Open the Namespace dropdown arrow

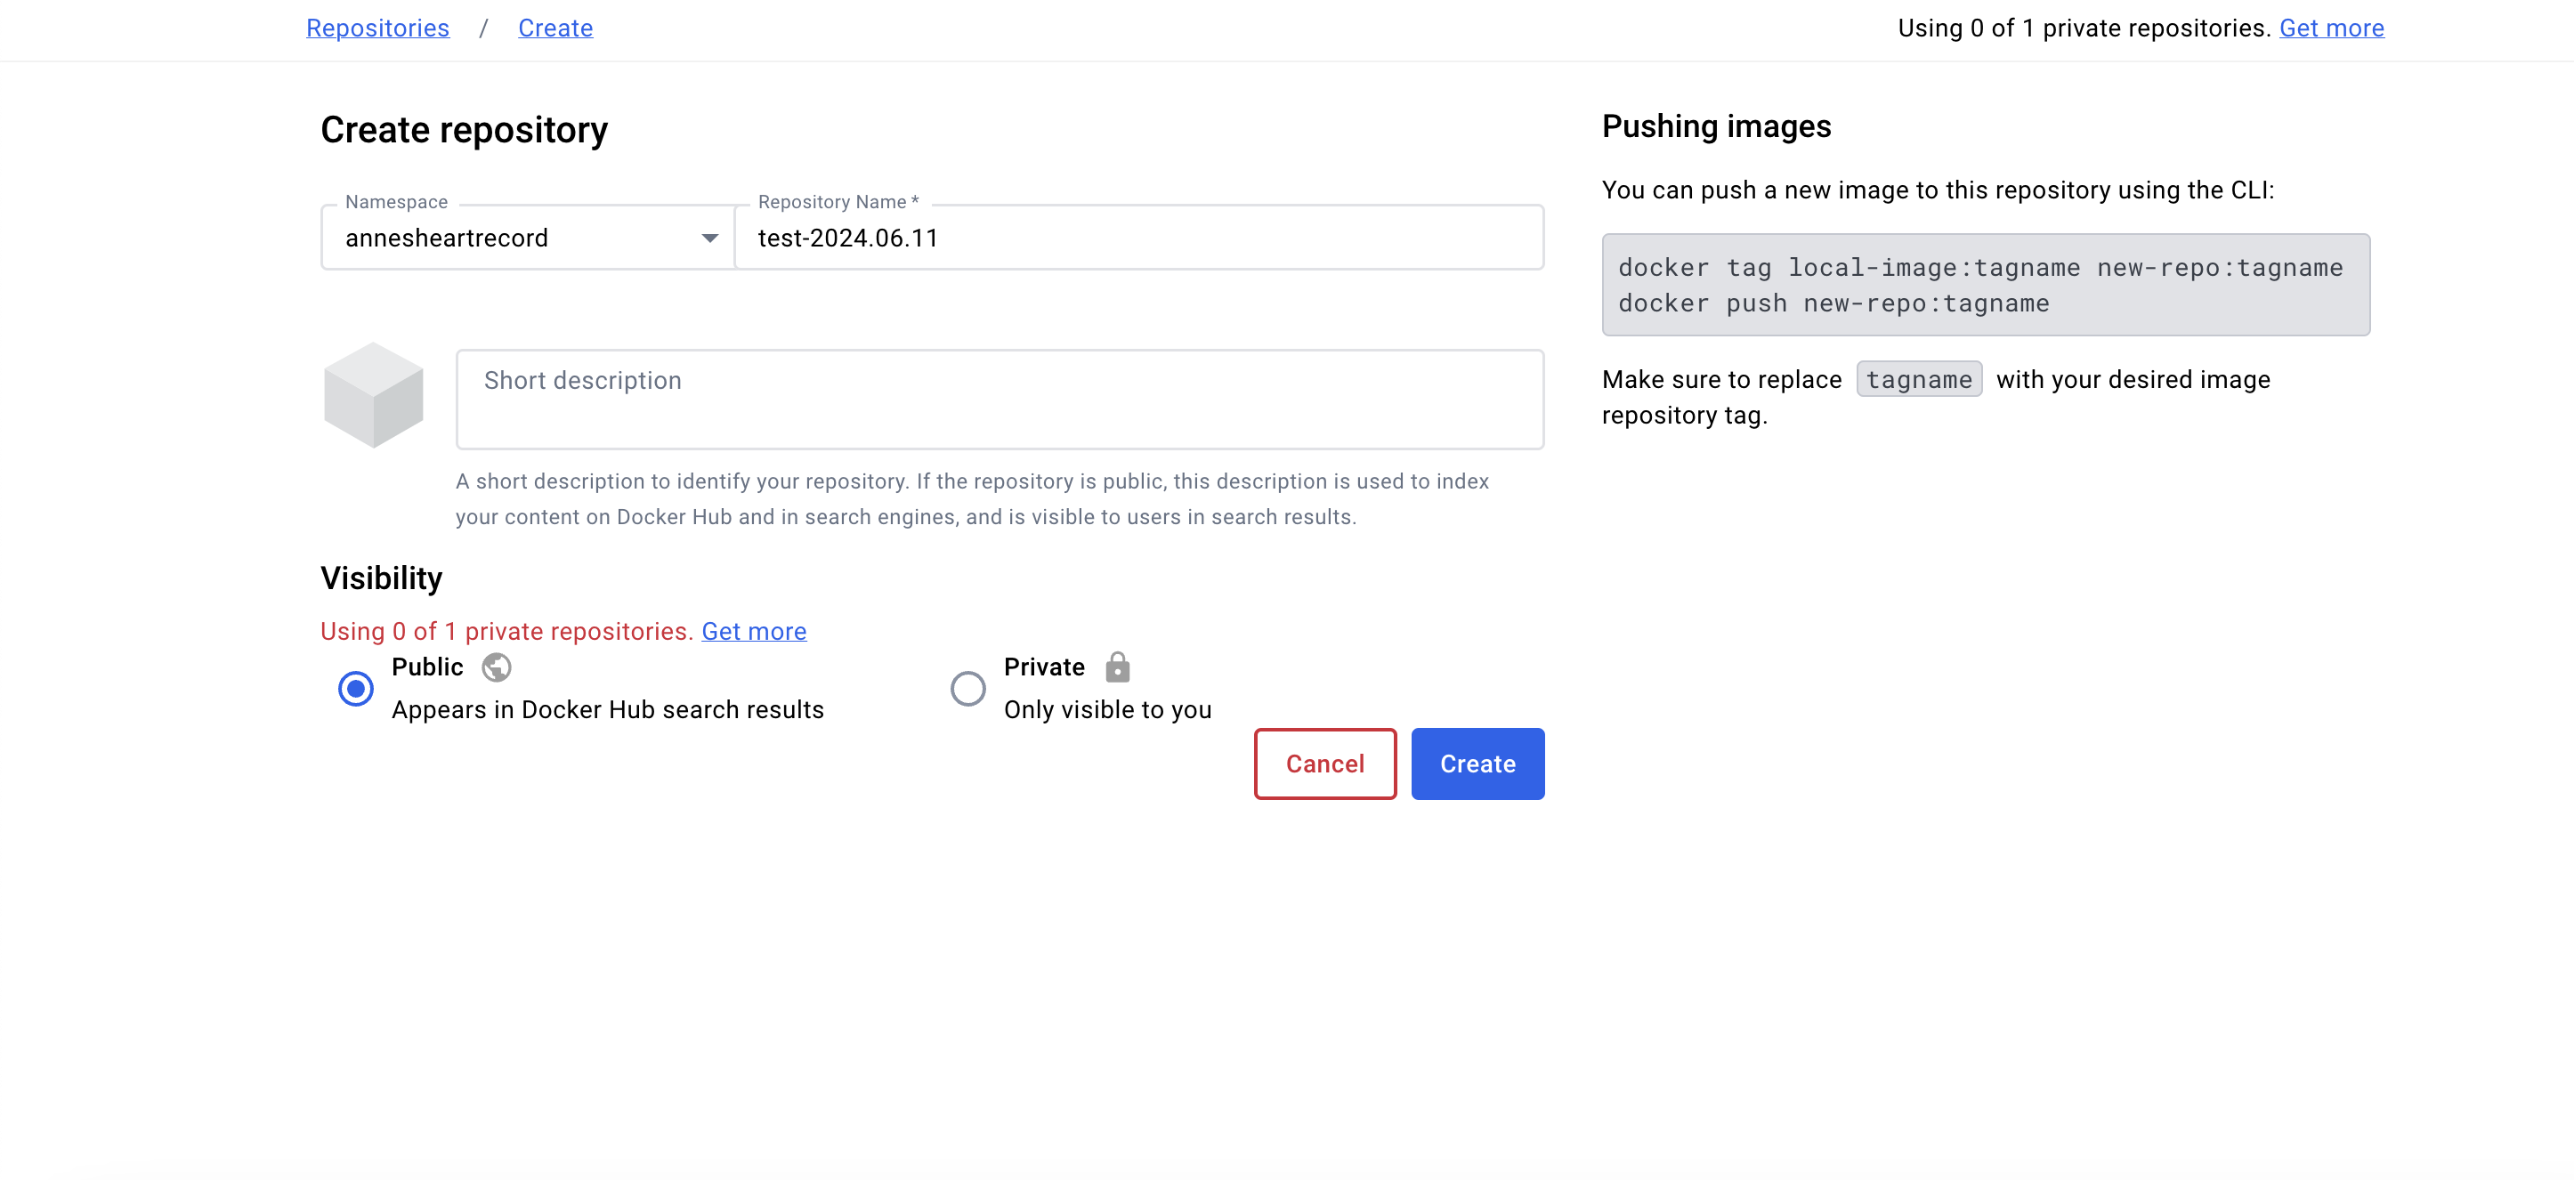click(x=709, y=238)
